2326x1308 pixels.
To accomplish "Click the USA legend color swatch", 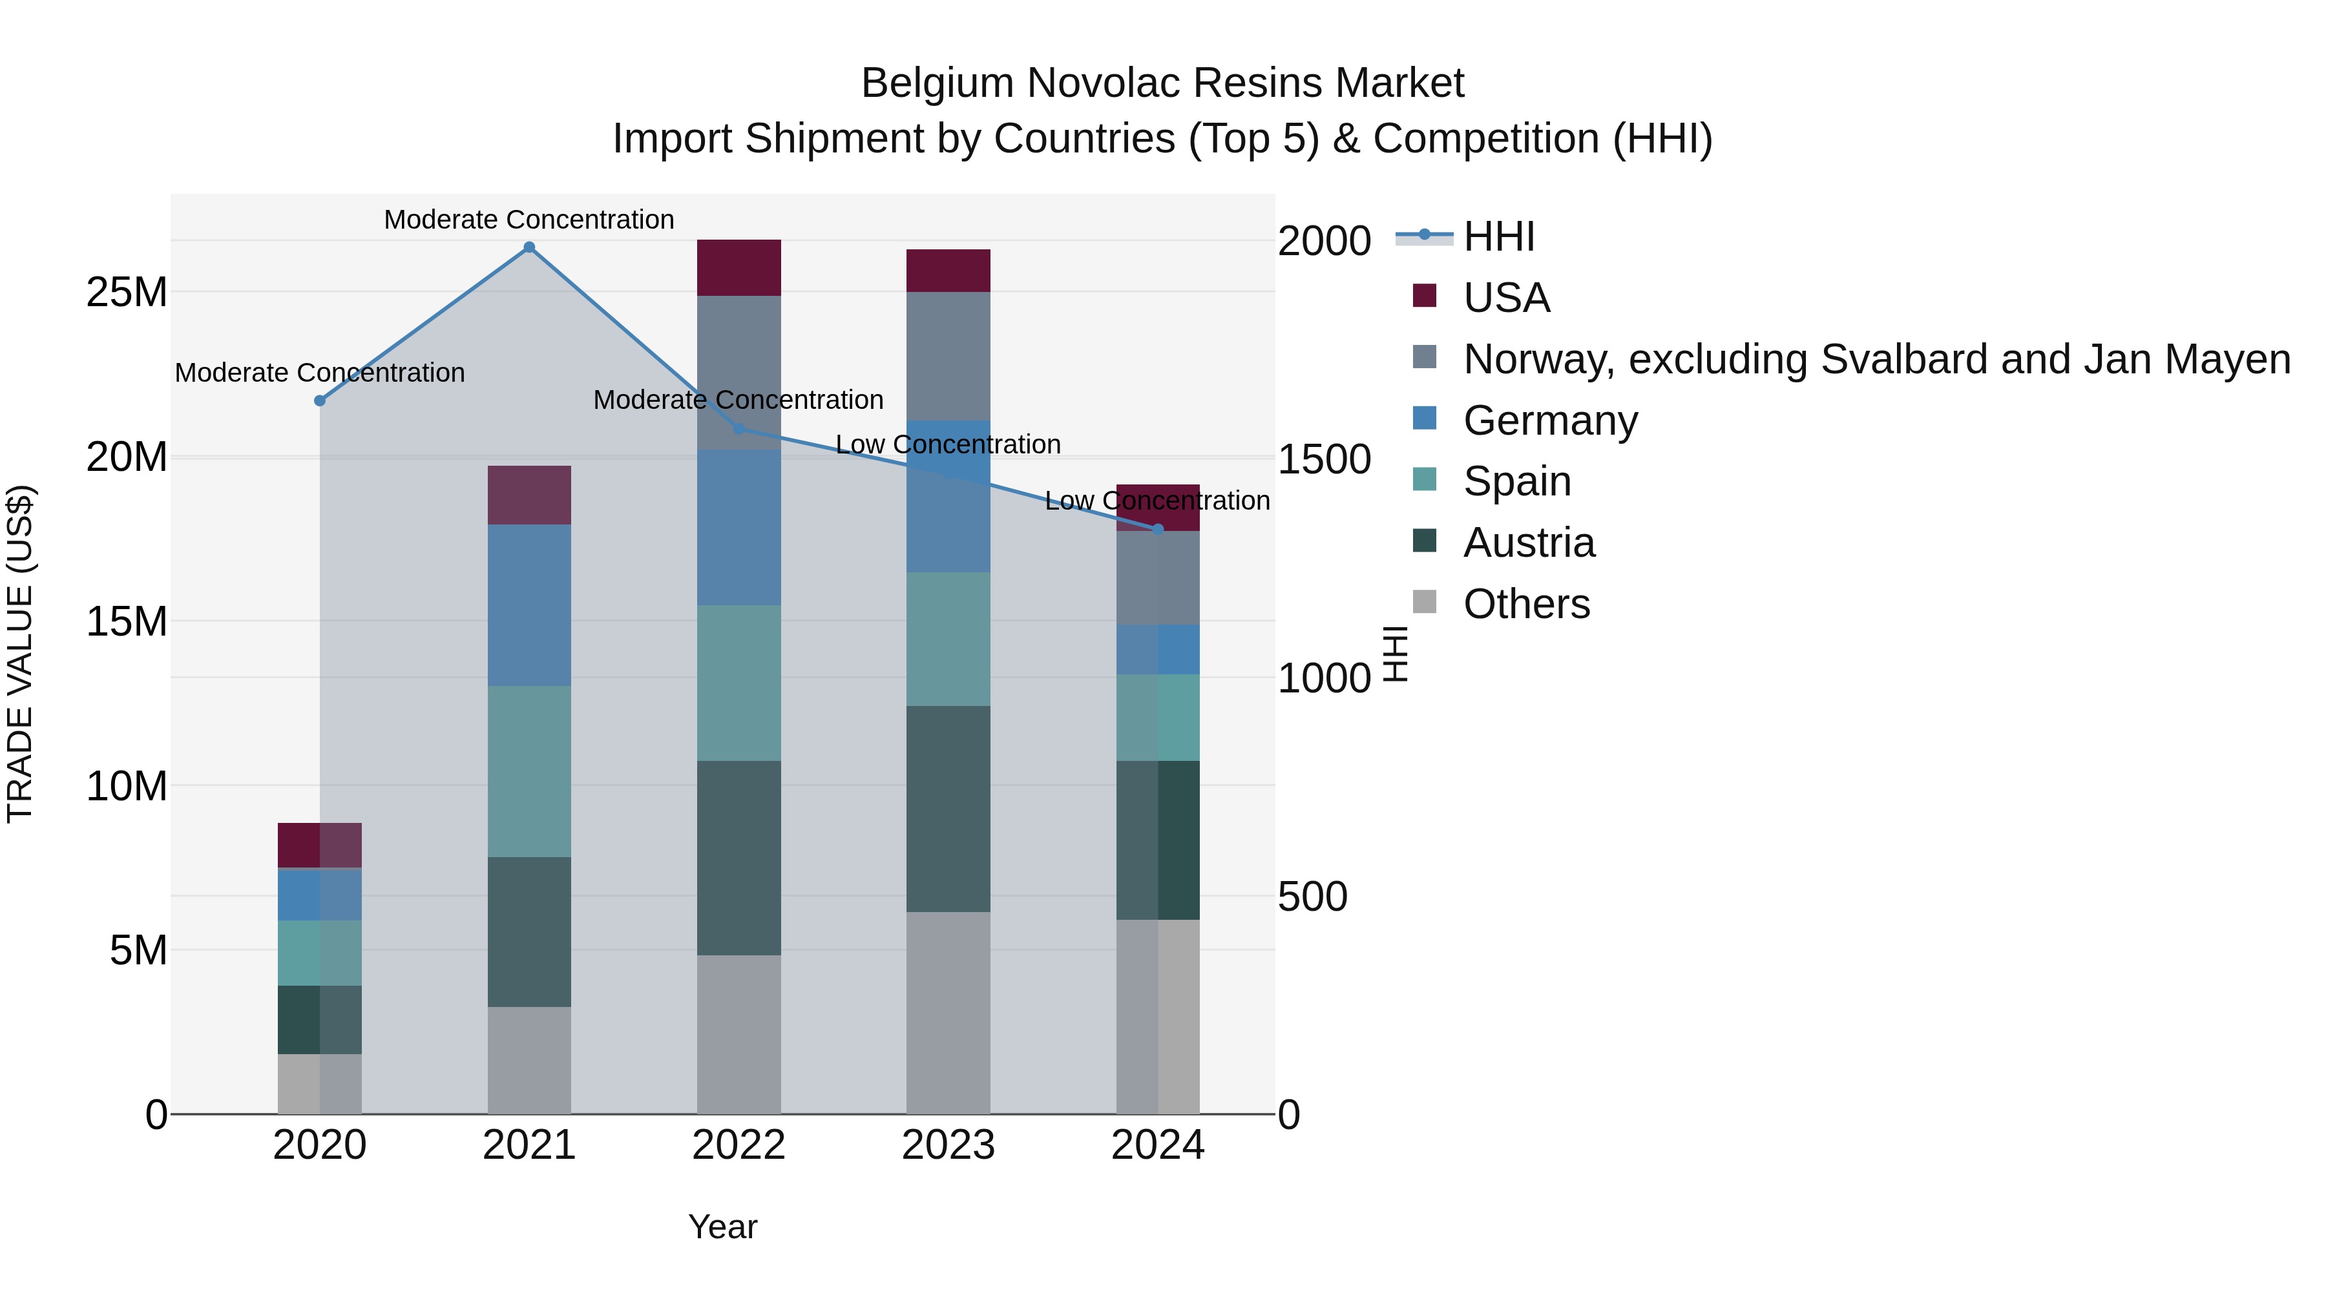I will [1424, 296].
